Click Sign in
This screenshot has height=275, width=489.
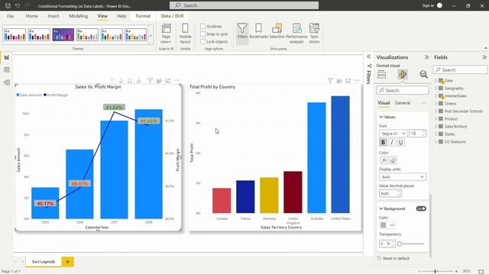tap(428, 5)
